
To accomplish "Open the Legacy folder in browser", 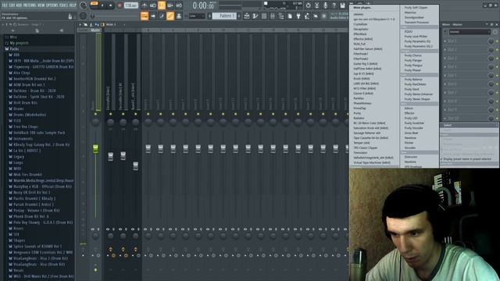I will click(x=19, y=156).
